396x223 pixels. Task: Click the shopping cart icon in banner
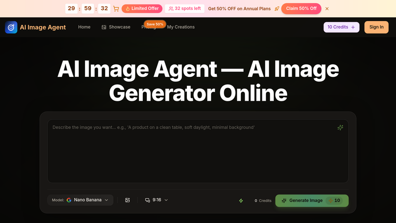[x=116, y=9]
